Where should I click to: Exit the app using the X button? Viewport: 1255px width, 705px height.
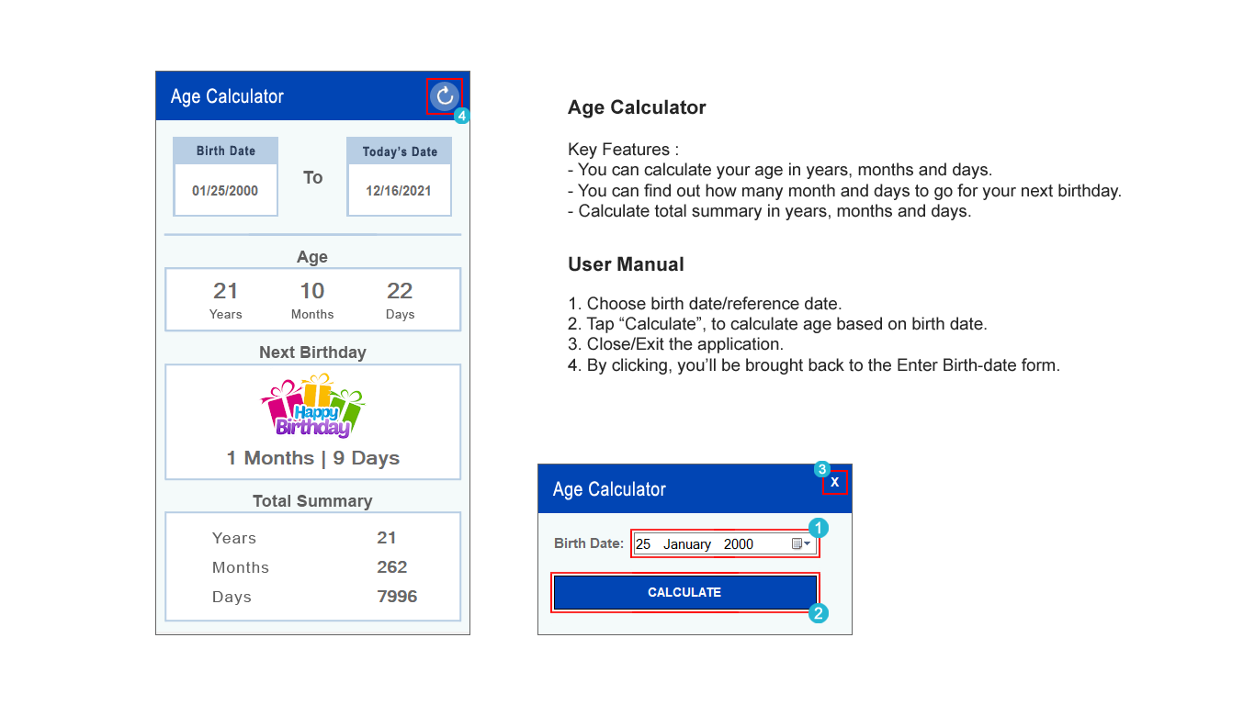point(835,481)
